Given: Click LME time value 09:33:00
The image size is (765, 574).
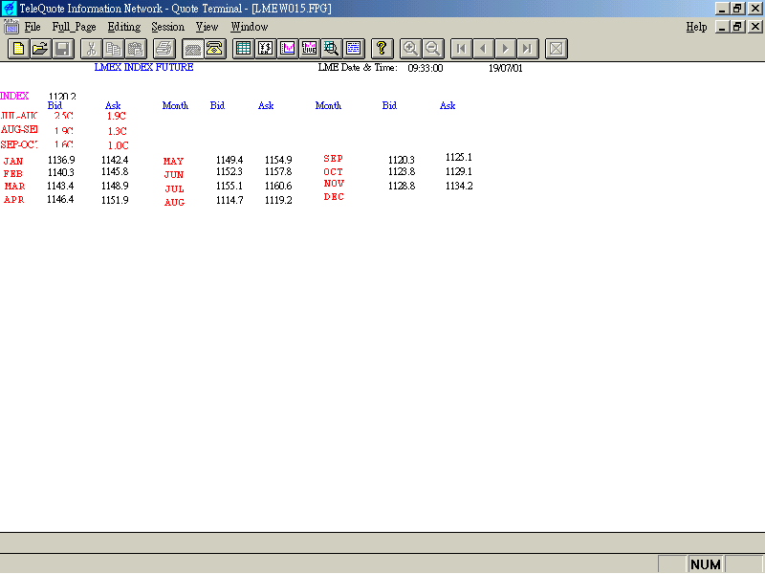Looking at the screenshot, I should pos(426,68).
